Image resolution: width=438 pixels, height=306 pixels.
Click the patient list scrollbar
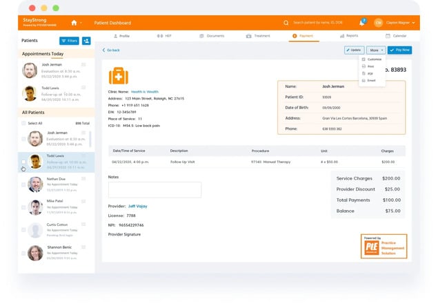(90, 139)
